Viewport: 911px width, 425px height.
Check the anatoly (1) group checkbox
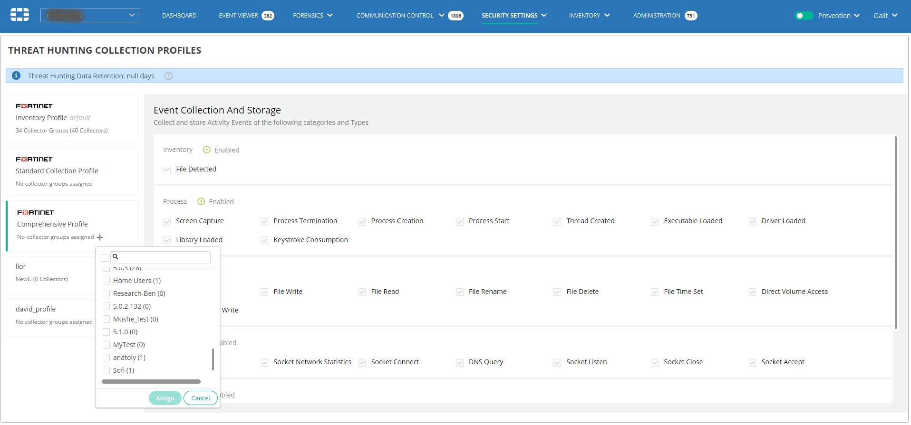[107, 358]
